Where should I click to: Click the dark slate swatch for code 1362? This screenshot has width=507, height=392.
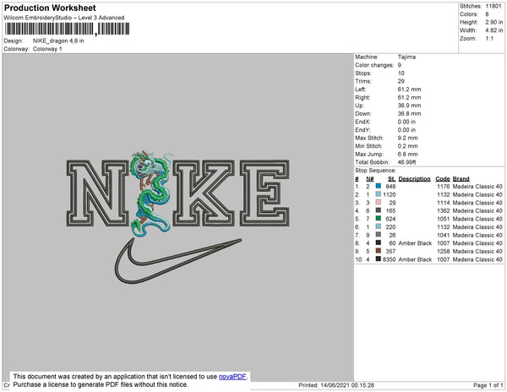pos(379,210)
